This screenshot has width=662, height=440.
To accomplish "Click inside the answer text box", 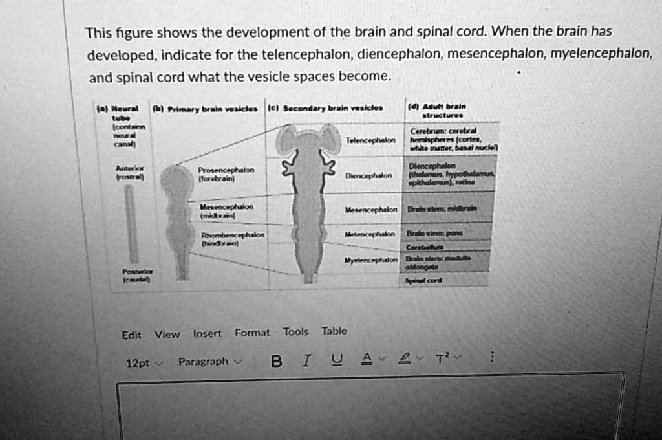I will [x=372, y=408].
